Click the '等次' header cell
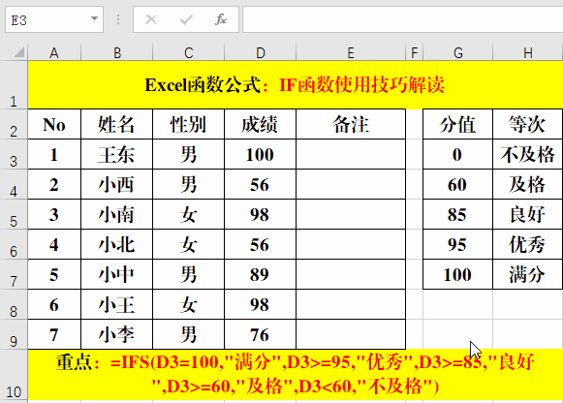Image resolution: width=563 pixels, height=403 pixels. point(528,124)
